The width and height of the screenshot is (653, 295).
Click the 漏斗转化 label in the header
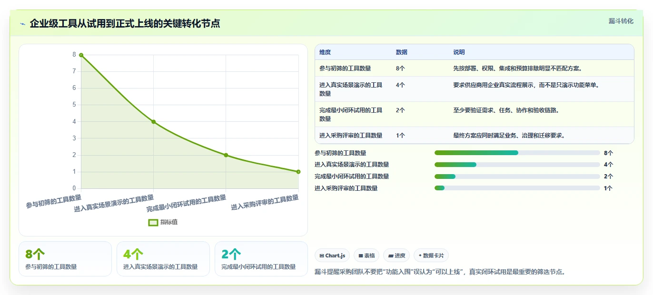tap(621, 21)
